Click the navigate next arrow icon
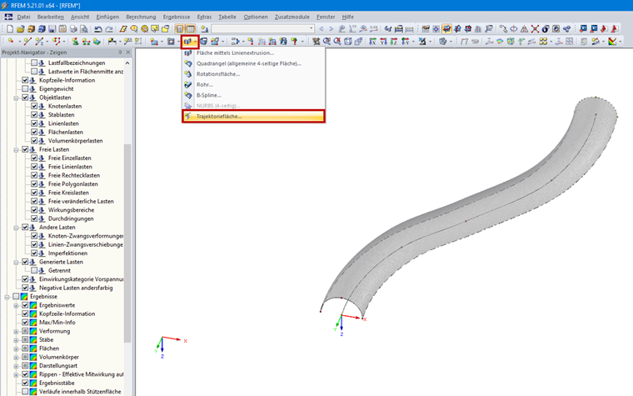 331,28
